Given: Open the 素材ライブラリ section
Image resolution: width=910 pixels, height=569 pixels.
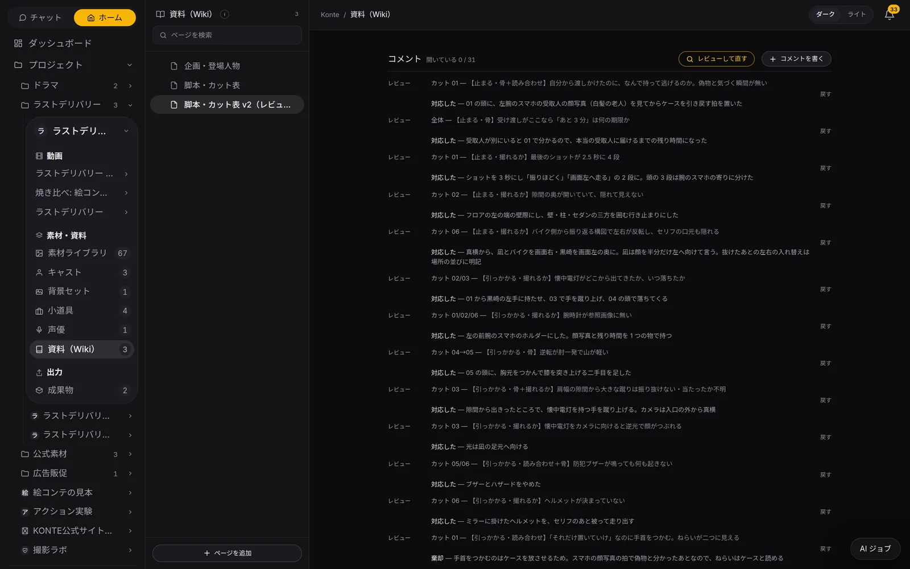Looking at the screenshot, I should (x=82, y=253).
